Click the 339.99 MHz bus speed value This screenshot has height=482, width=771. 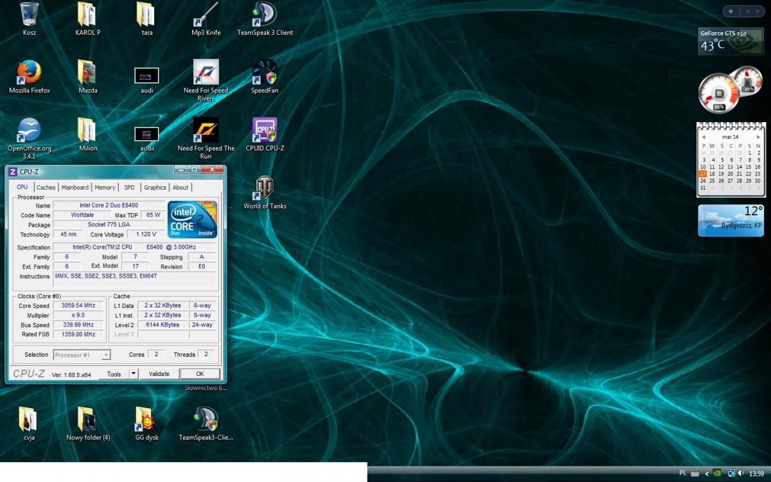(78, 325)
